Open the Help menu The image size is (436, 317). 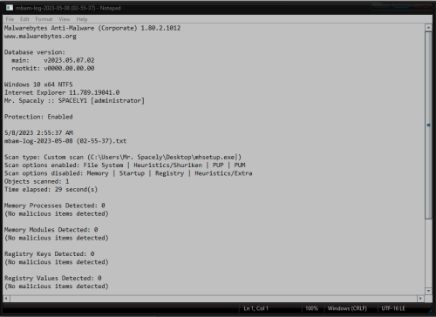[x=82, y=19]
